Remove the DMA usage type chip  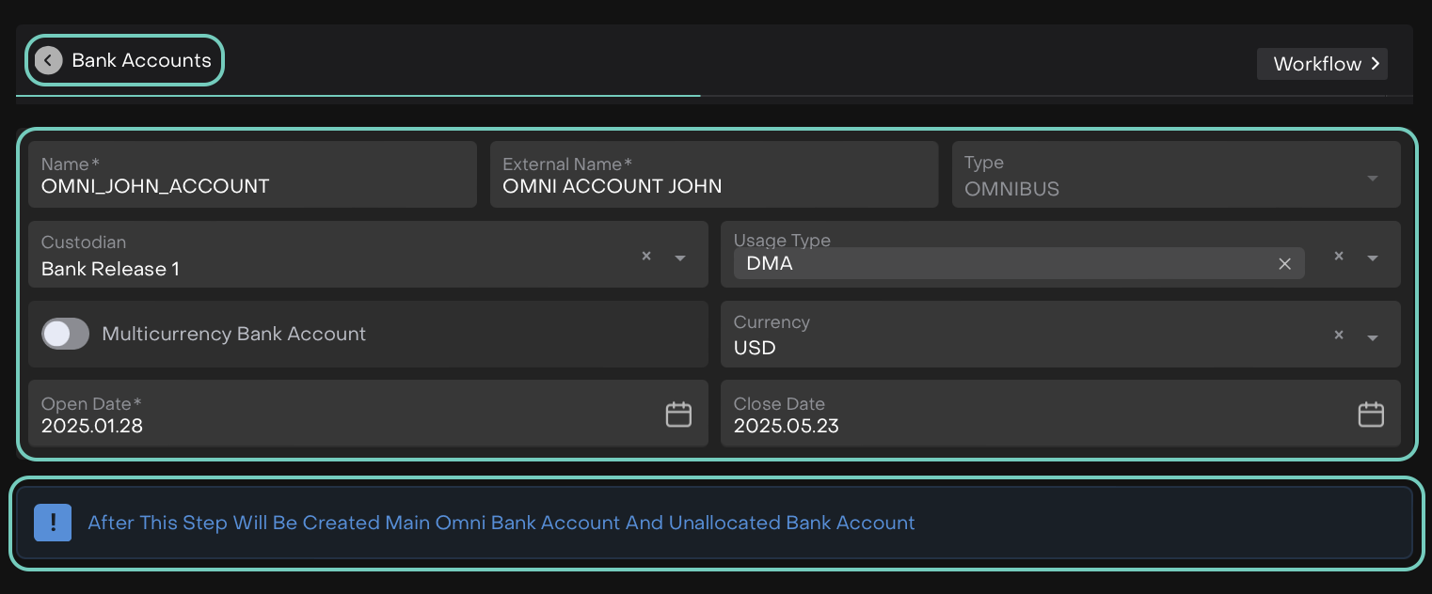(1284, 264)
